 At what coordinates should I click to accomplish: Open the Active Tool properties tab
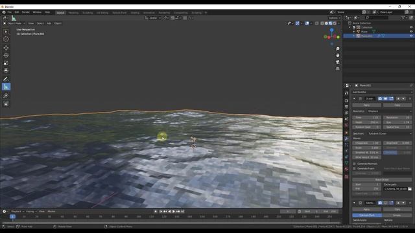point(346,93)
